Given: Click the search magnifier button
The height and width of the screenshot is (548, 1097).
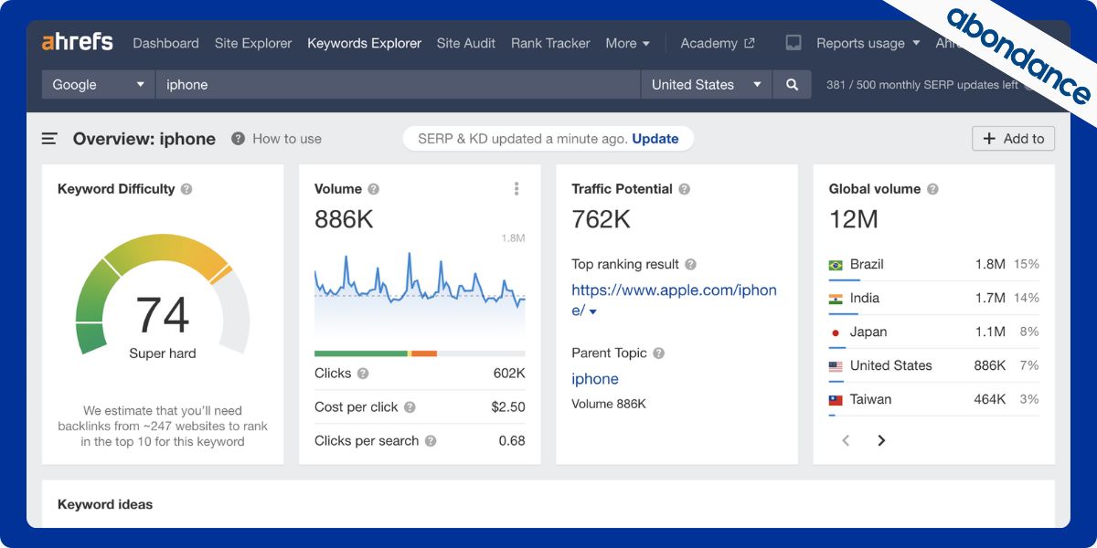Looking at the screenshot, I should tap(792, 84).
